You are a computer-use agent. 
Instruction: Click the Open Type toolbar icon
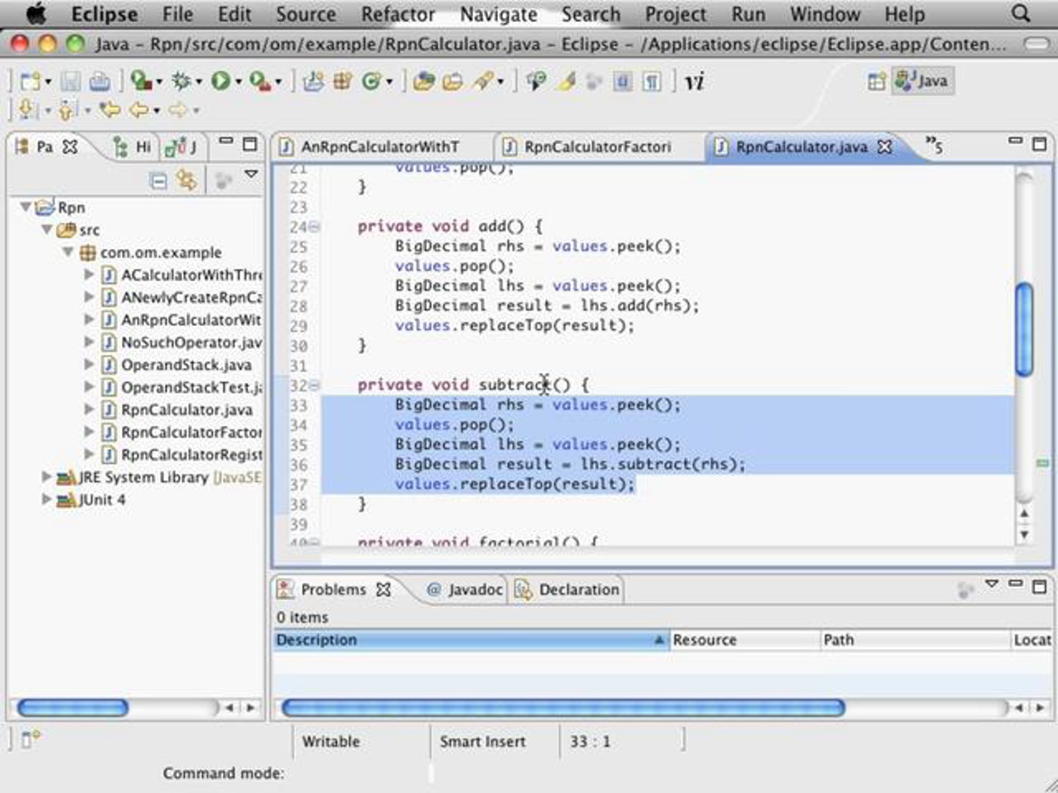pyautogui.click(x=424, y=81)
